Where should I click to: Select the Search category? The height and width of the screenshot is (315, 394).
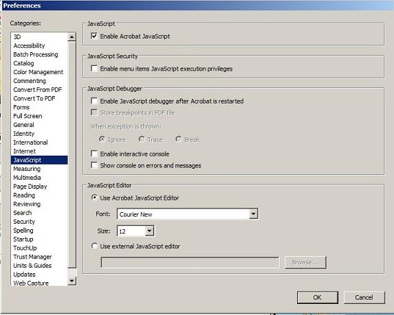click(x=39, y=213)
